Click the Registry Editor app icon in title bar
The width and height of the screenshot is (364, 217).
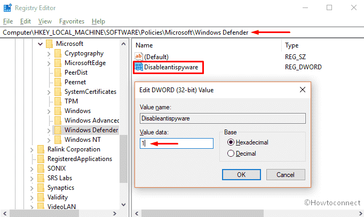pos(7,7)
